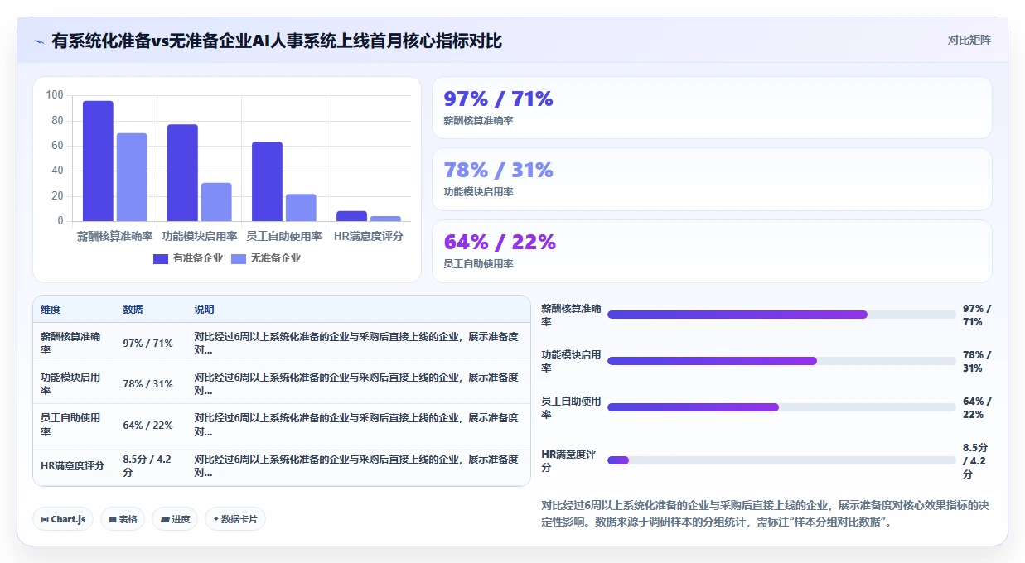Click the lightning icon beside the title
The height and width of the screenshot is (563, 1025).
pos(39,41)
